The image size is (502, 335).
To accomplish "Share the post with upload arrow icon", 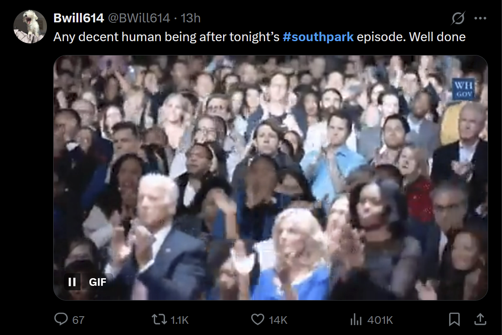I will click(480, 319).
